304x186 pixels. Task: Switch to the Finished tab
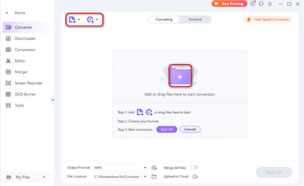tap(195, 20)
